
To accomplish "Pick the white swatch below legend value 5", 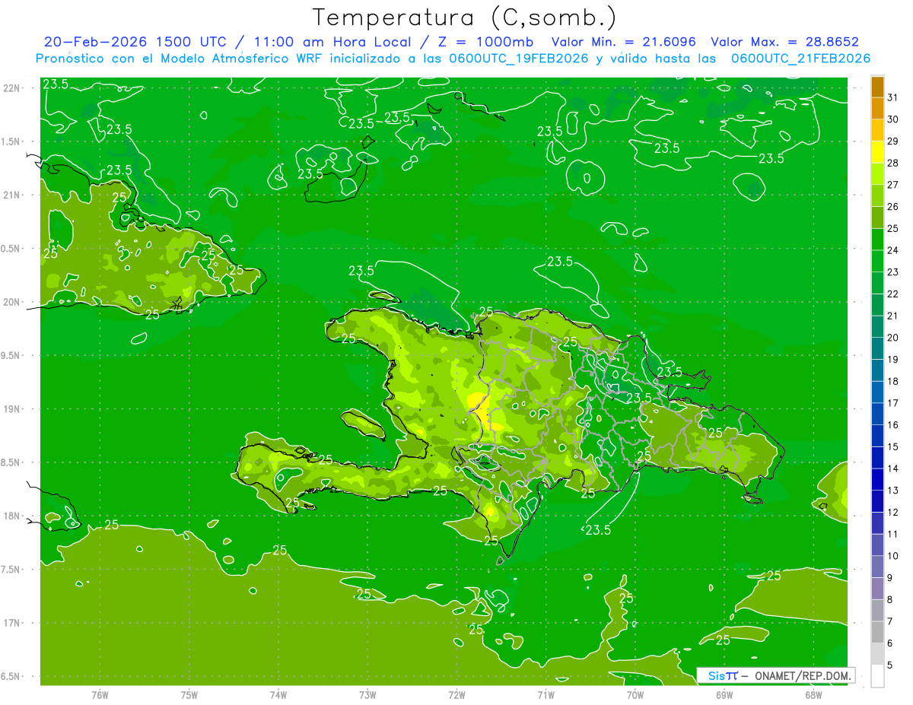I will tap(877, 676).
